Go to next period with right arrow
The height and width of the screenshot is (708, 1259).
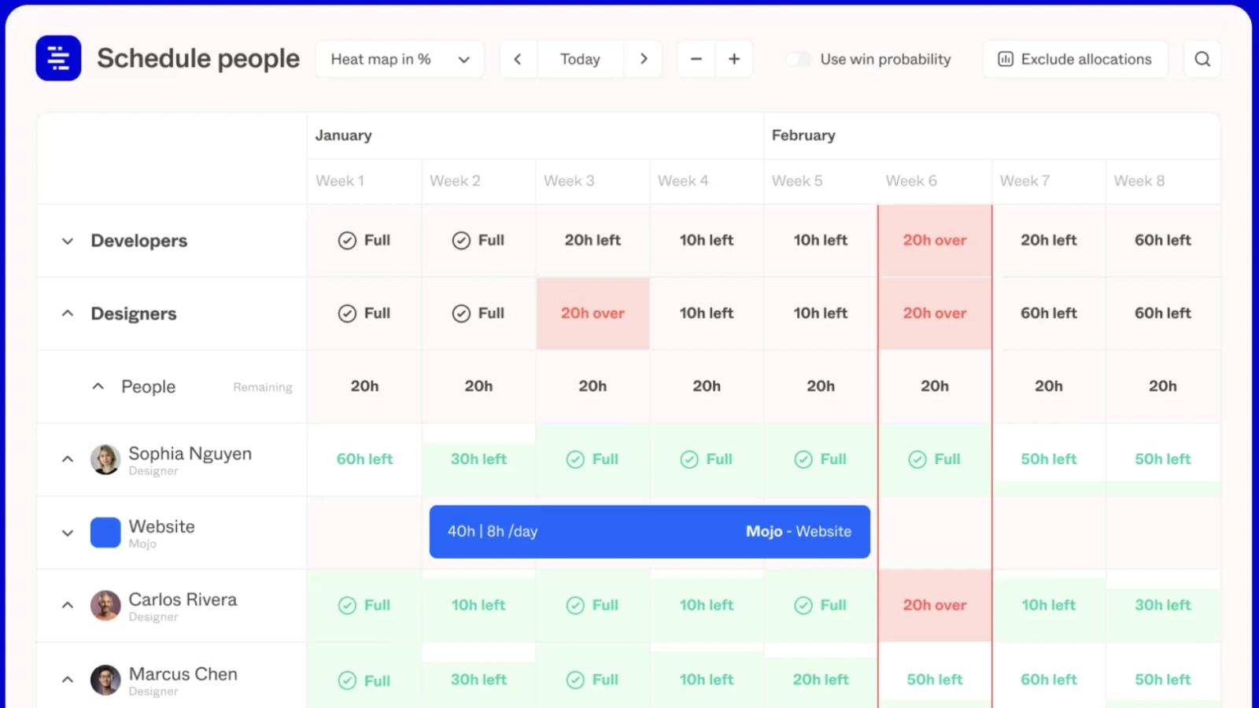[644, 59]
